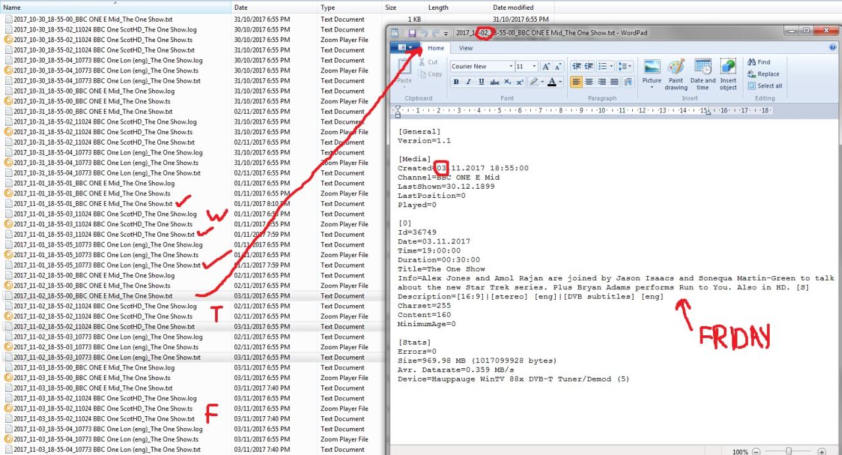
Task: Click the Replace tool
Action: [763, 74]
